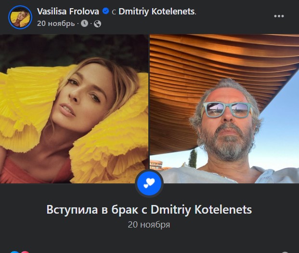Open the Vasilisa Frolova profile name link
This screenshot has width=299, height=253.
click(68, 12)
